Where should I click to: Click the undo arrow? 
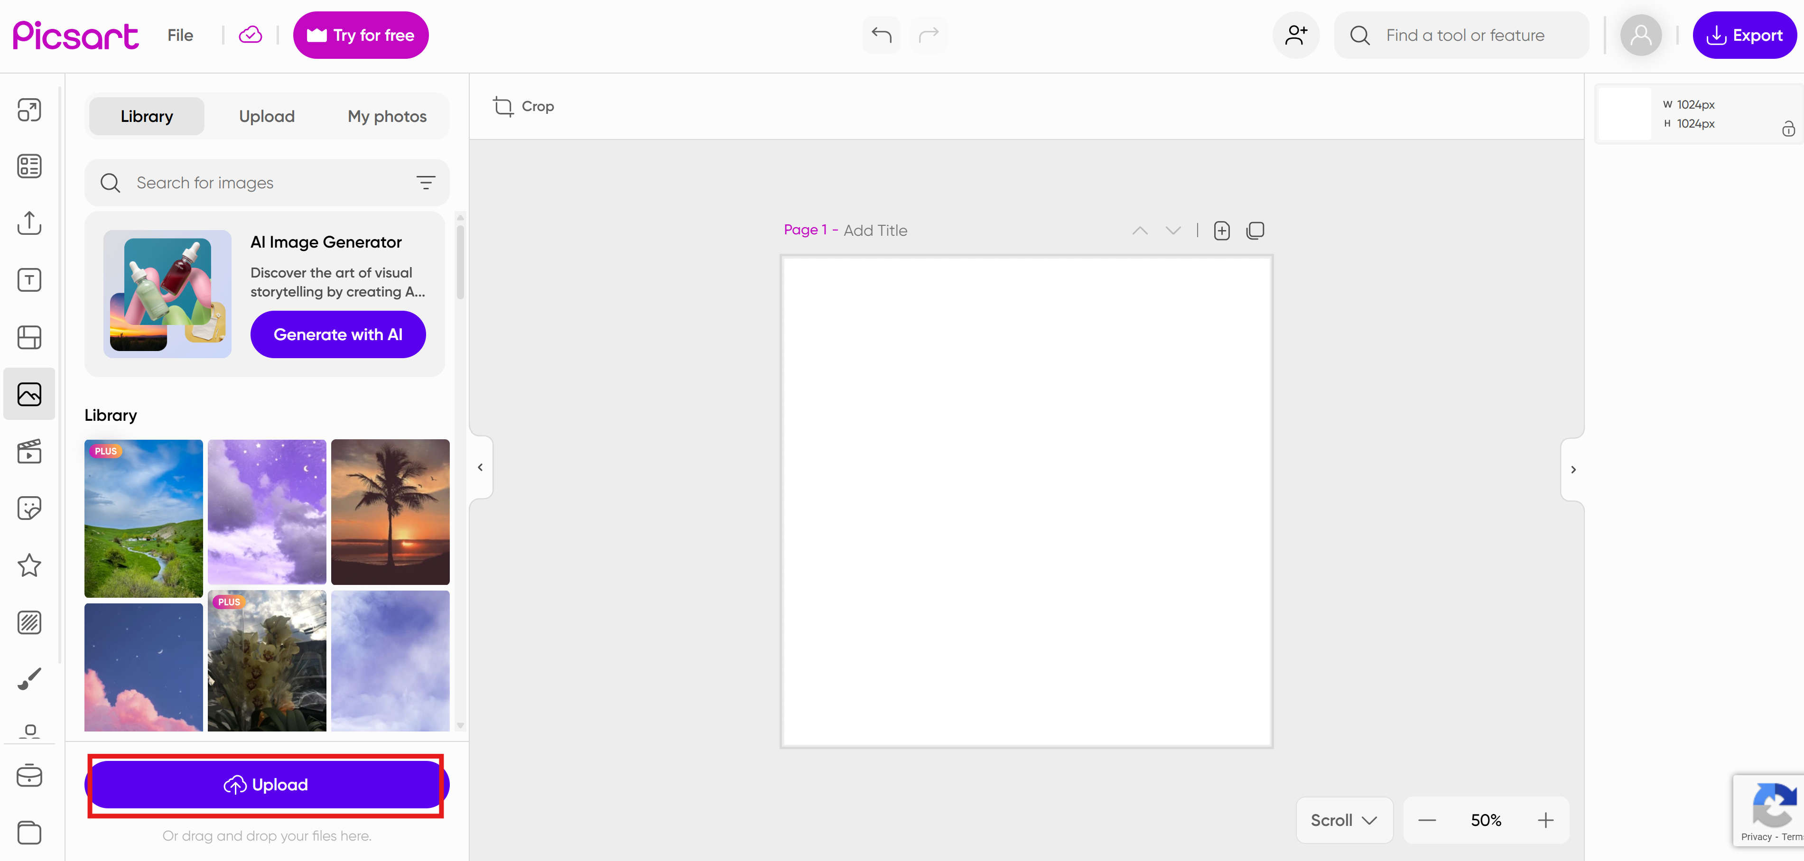click(881, 35)
